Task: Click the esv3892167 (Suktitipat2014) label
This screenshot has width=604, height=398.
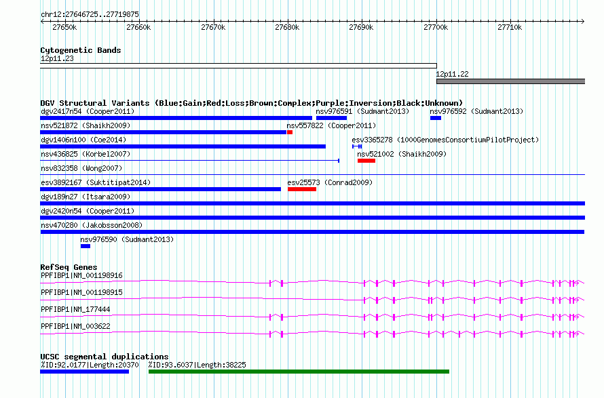Action: [x=96, y=183]
